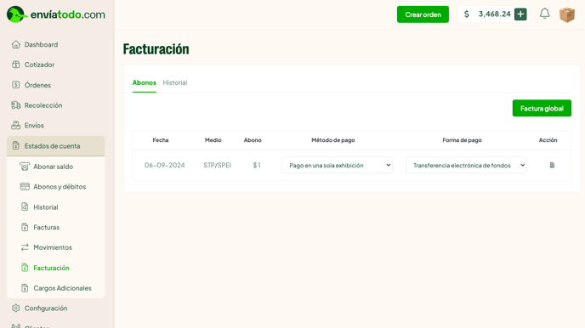Open Órdenes in sidebar
This screenshot has height=328, width=585.
[37, 85]
